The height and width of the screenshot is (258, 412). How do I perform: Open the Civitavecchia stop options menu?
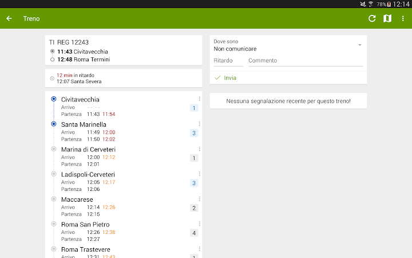pyautogui.click(x=200, y=99)
